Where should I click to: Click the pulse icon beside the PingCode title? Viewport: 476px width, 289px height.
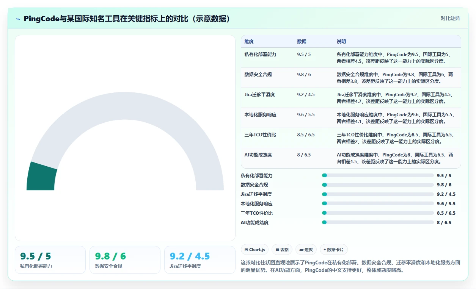coord(18,19)
